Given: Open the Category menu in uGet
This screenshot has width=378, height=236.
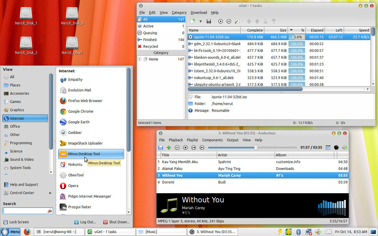Looking at the screenshot, I should click(x=179, y=12).
